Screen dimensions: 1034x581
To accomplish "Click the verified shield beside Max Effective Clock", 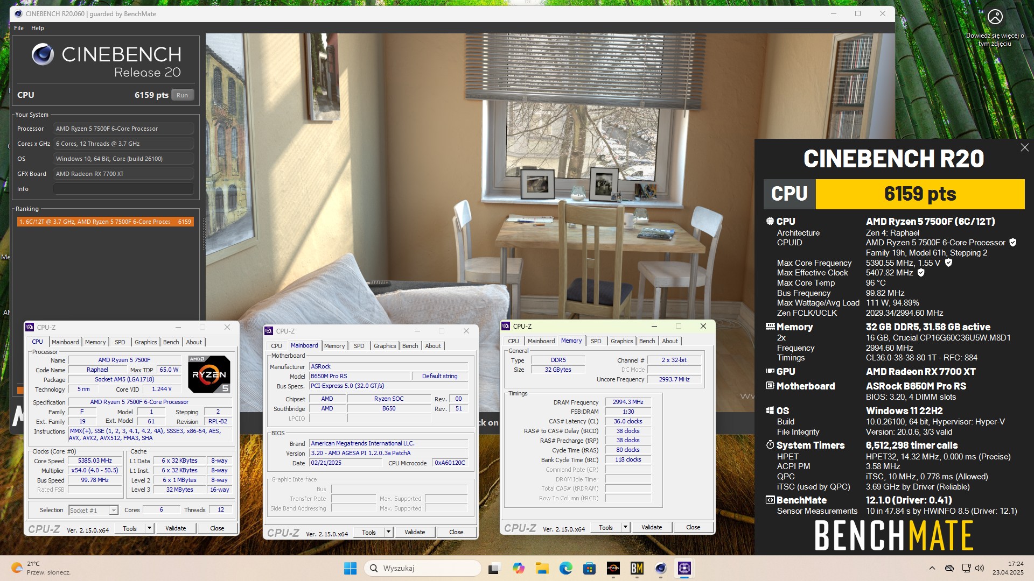I will pyautogui.click(x=921, y=273).
